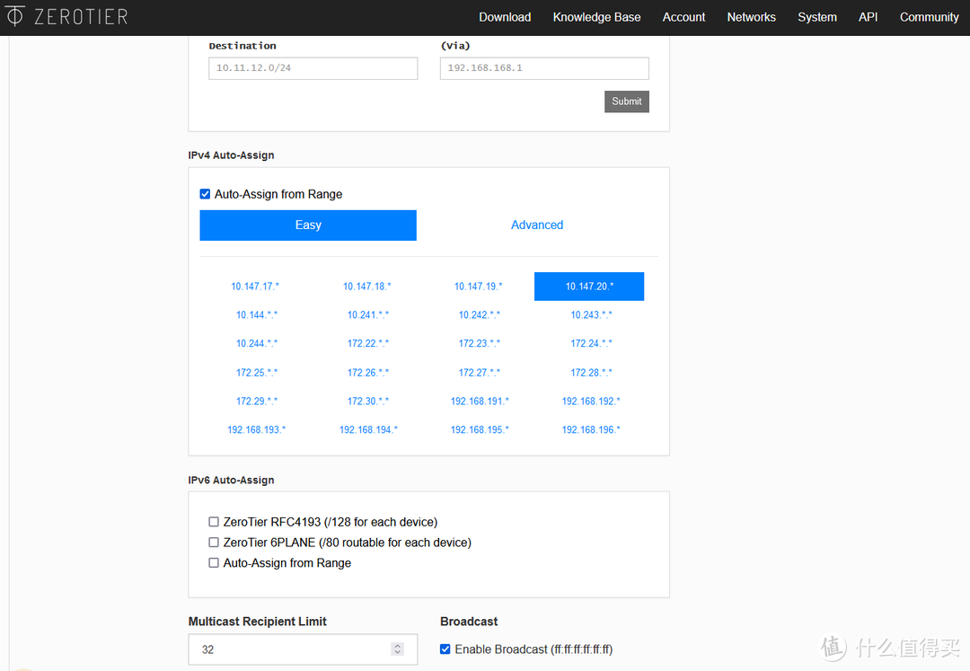Image resolution: width=970 pixels, height=671 pixels.
Task: Click the Submit route button
Action: click(626, 102)
